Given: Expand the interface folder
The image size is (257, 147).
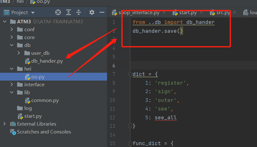Looking at the screenshot, I should (12, 84).
